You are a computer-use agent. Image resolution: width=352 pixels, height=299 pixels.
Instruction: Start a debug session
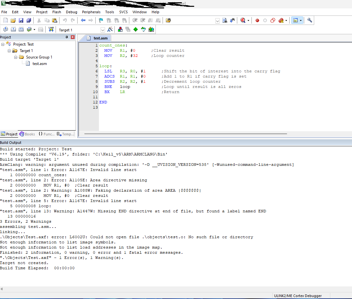pyautogui.click(x=243, y=20)
